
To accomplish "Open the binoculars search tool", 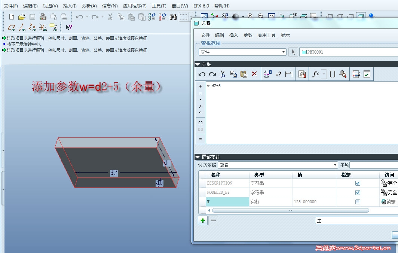I will point(173,17).
